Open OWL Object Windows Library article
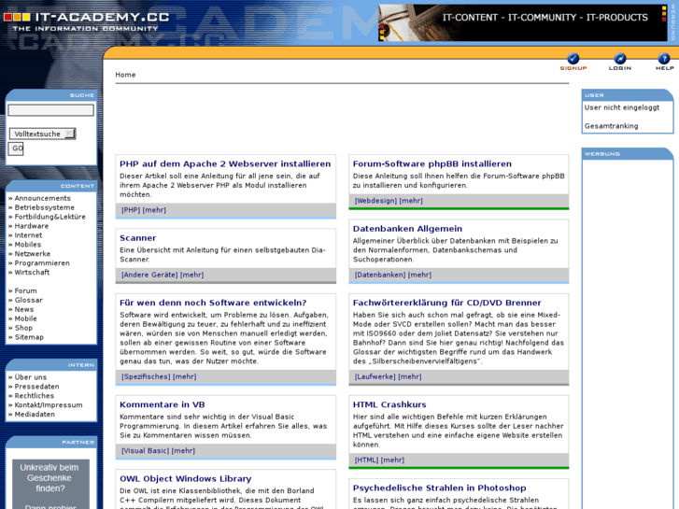Image resolution: width=679 pixels, height=509 pixels. pyautogui.click(x=185, y=479)
